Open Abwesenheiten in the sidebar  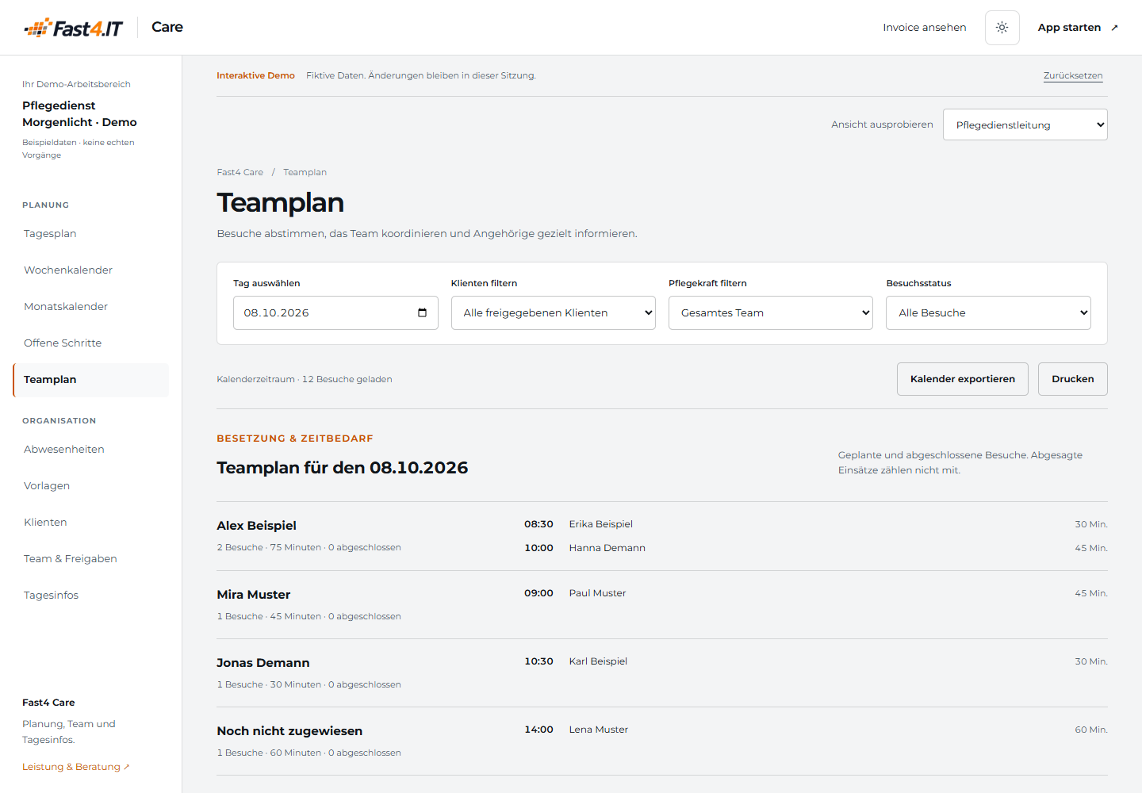[91, 450]
